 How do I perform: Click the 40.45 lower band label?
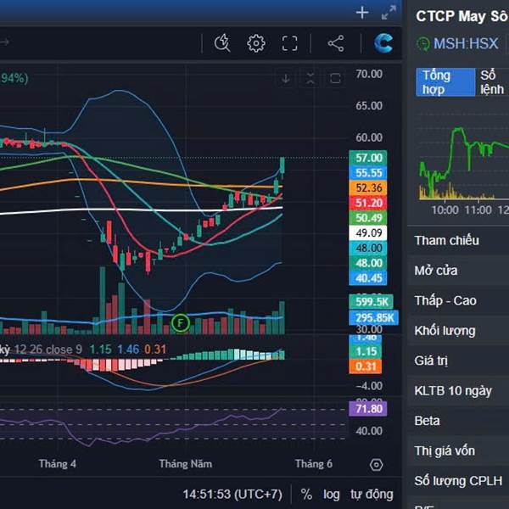pos(368,278)
